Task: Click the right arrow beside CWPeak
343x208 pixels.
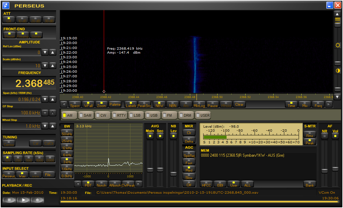Action: 139,184
